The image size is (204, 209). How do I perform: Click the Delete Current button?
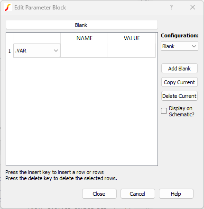coord(179,96)
